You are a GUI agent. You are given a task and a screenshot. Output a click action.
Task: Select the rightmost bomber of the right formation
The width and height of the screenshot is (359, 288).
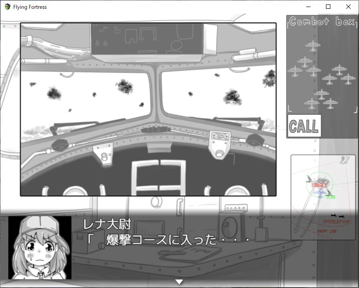point(348,78)
